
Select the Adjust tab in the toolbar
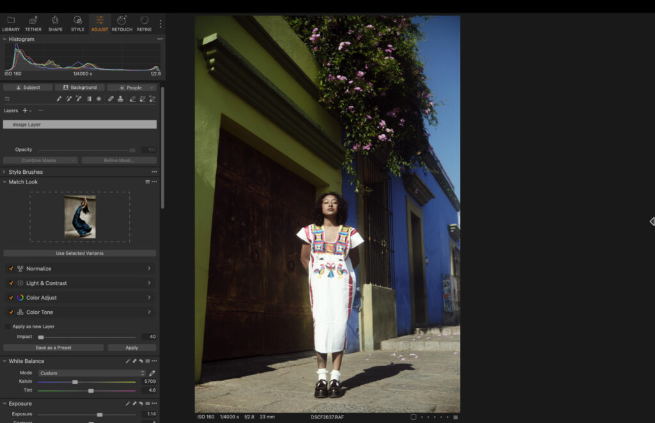pos(99,23)
